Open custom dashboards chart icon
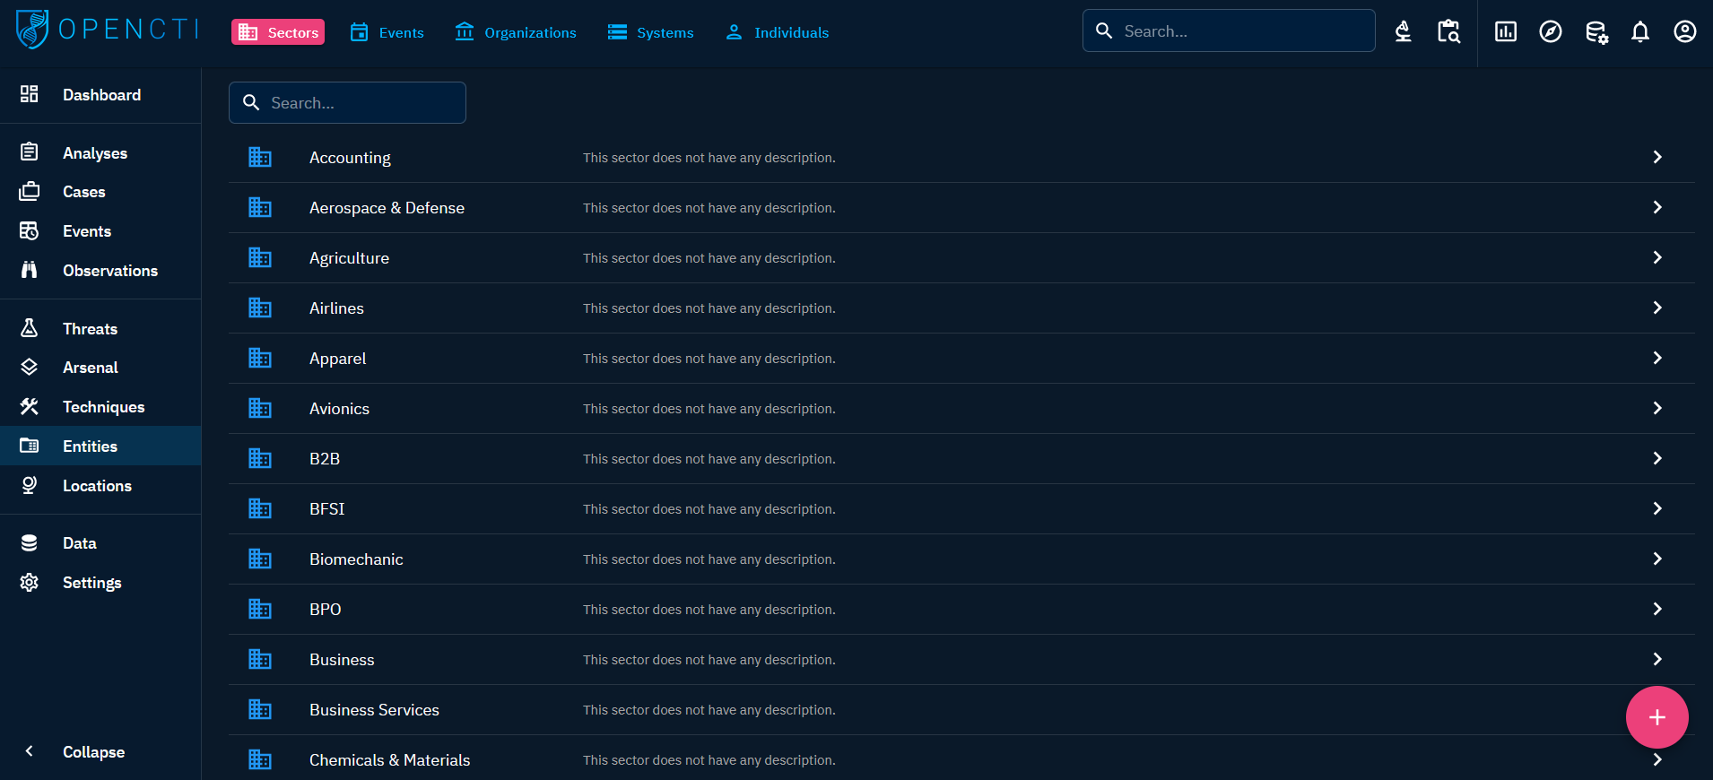This screenshot has width=1713, height=780. (1505, 32)
